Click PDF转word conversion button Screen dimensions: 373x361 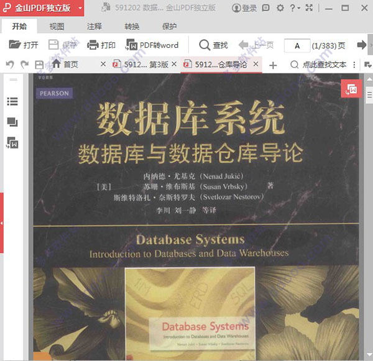[152, 45]
